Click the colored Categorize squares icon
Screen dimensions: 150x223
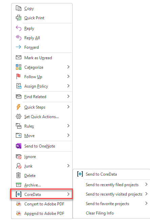pos(19,67)
